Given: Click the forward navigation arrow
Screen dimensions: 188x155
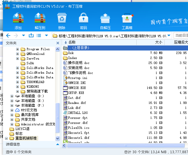Looking at the screenshot, I should pyautogui.click(x=16, y=36).
